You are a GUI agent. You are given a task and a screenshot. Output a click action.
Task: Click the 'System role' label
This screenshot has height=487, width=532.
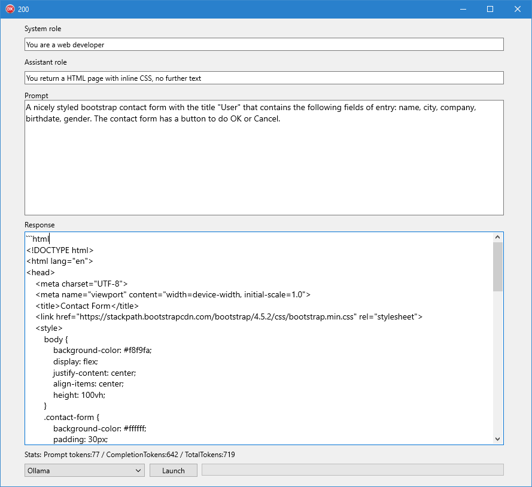[42, 29]
